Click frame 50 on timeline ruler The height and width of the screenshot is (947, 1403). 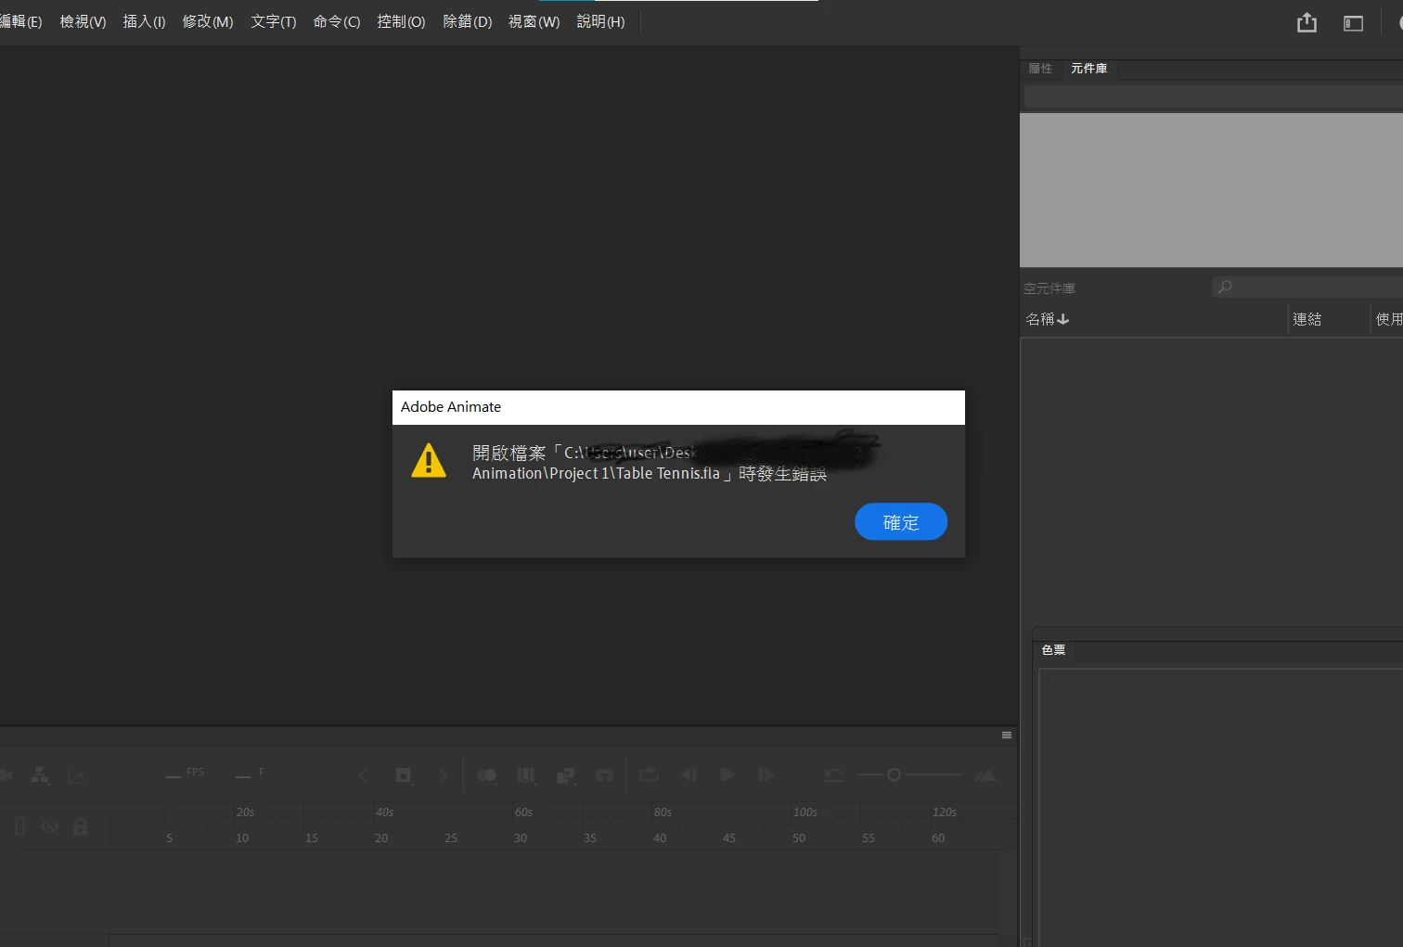point(799,838)
